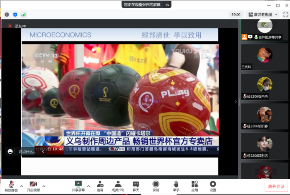Open meeting 设置 settings
This screenshot has height=195, width=290.
click(213, 186)
